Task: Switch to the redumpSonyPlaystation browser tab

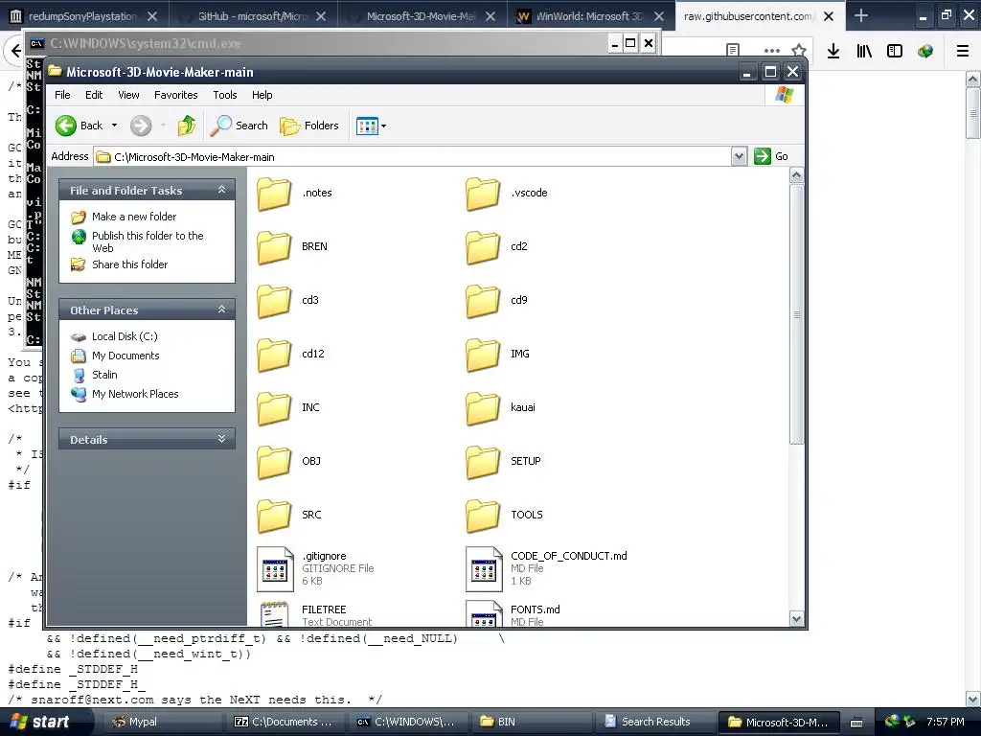Action: pyautogui.click(x=84, y=16)
